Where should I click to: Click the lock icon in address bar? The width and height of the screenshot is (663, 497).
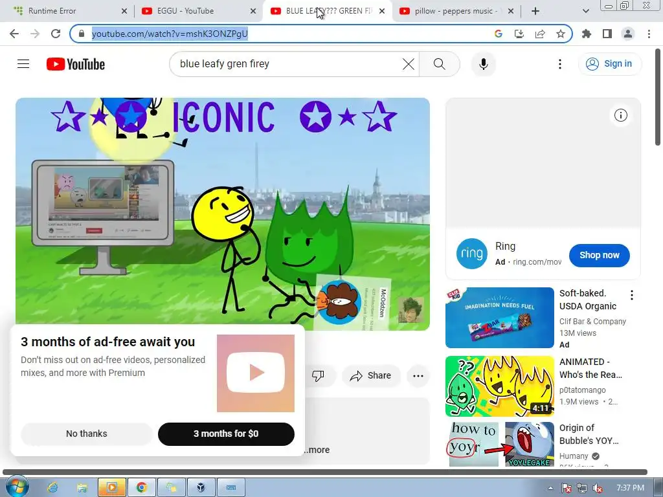click(82, 34)
